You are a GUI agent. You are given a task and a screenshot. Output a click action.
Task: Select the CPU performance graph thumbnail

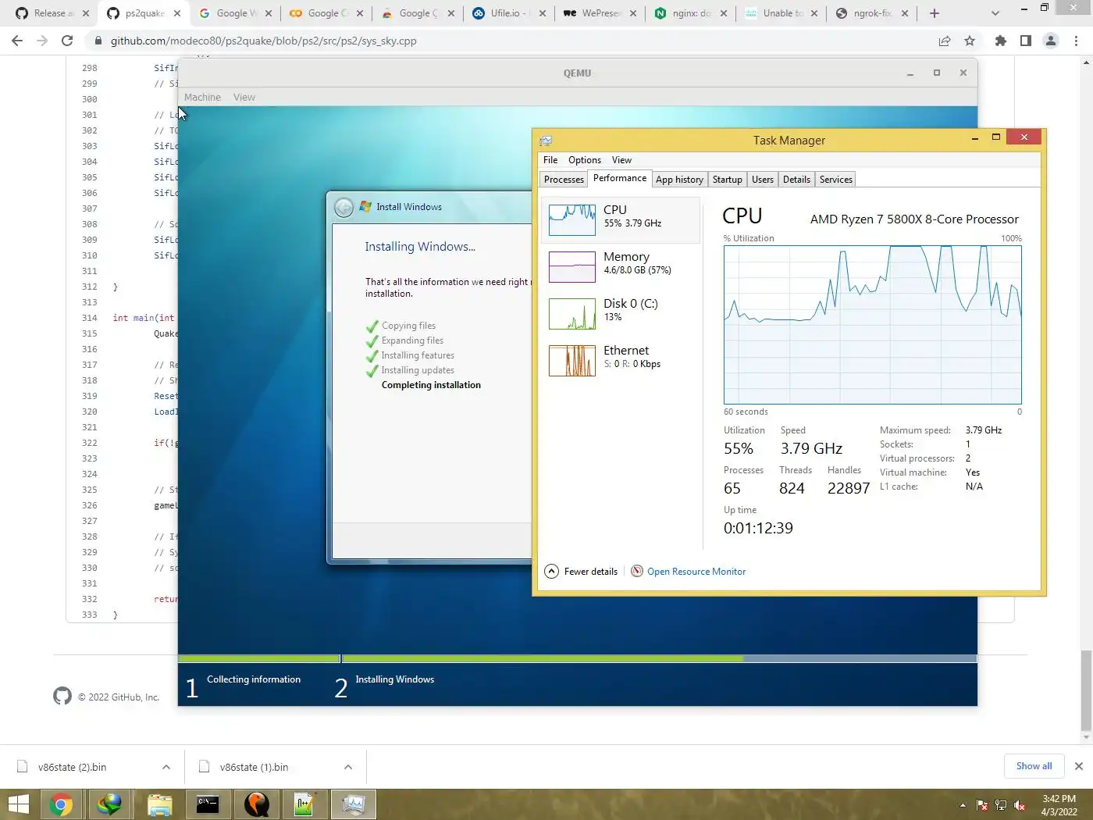click(572, 220)
